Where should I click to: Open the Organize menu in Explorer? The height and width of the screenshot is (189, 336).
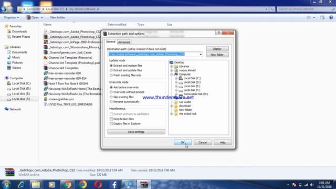tap(12, 17)
